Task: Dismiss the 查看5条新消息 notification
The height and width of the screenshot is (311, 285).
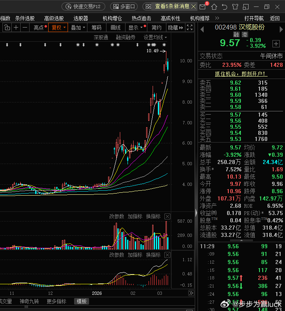Action: pyautogui.click(x=194, y=6)
